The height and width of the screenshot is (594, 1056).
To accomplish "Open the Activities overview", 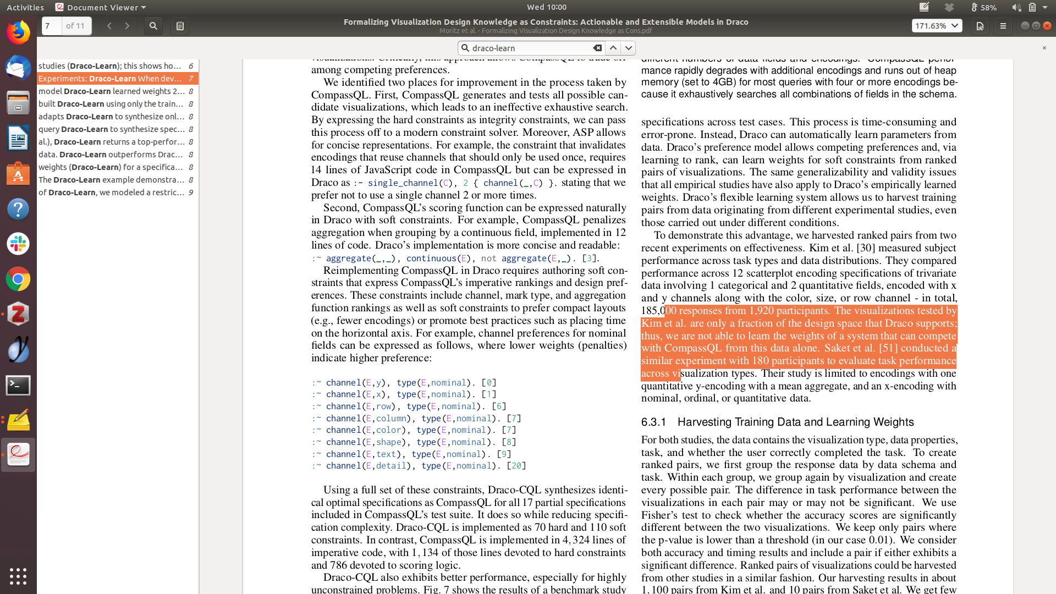I will tap(25, 7).
